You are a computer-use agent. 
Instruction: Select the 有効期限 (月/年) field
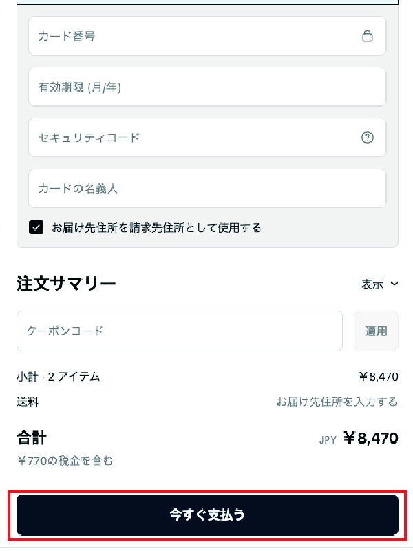[x=206, y=87]
